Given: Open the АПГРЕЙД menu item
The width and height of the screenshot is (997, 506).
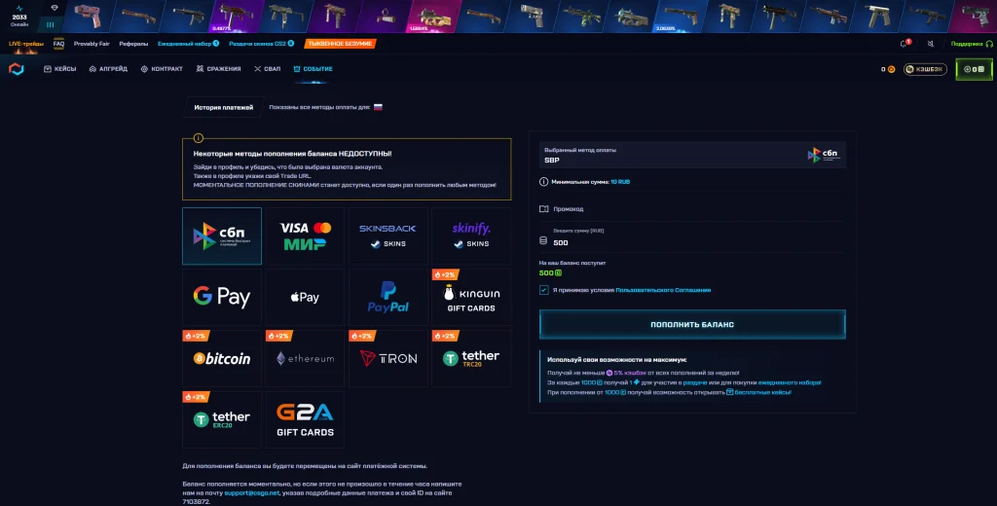Looking at the screenshot, I should 108,69.
